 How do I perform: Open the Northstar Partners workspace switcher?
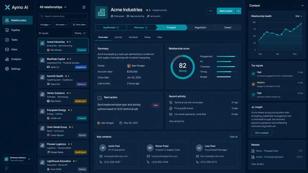pyautogui.click(x=17, y=159)
